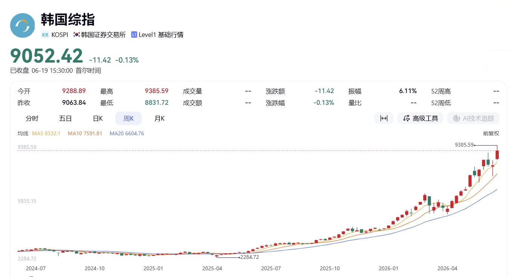This screenshot has height=277, width=510.
Task: Click the latest red weekly candle
Action: [497, 154]
